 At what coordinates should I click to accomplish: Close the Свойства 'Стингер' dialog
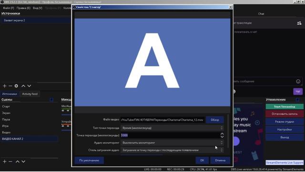[x=231, y=7]
